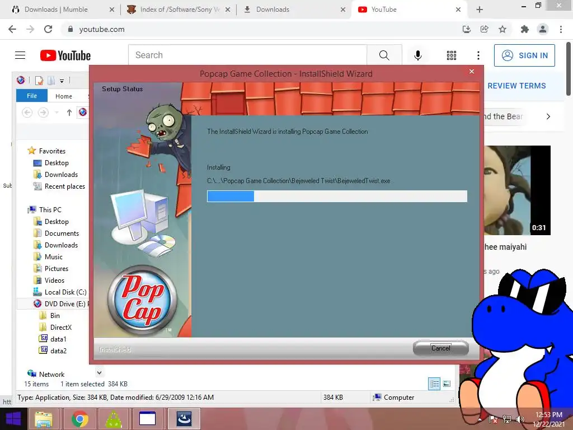Image resolution: width=573 pixels, height=430 pixels.
Task: Open File tab in Explorer ribbon
Action: pyautogui.click(x=32, y=96)
